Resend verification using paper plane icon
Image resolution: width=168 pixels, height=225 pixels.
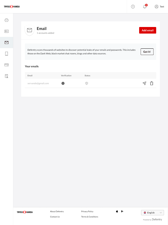[144, 83]
